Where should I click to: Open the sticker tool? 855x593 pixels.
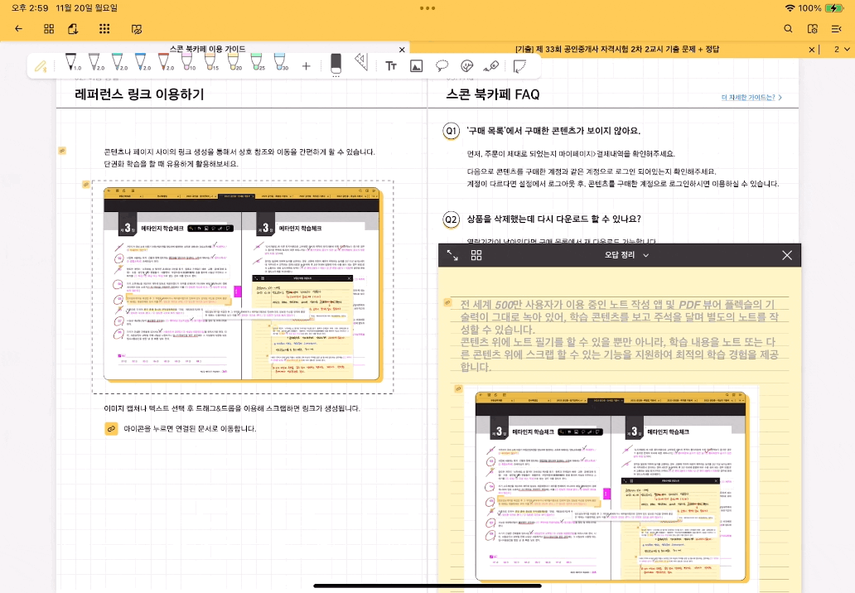466,66
